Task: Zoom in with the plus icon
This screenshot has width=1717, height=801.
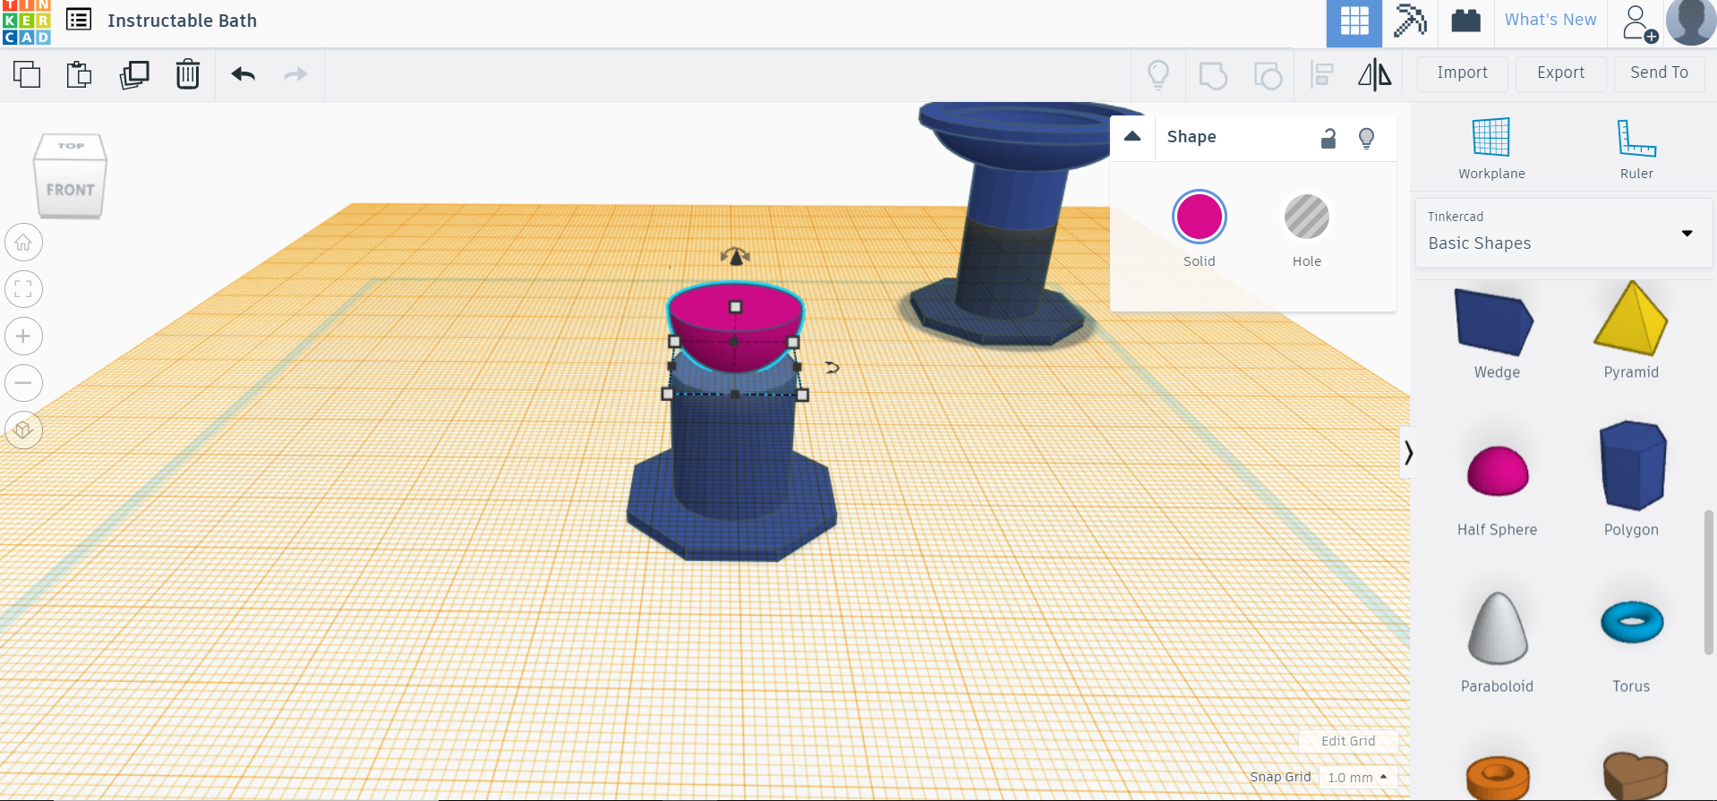Action: pos(23,337)
